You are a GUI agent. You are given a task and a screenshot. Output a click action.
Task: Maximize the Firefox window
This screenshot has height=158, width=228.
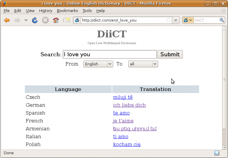point(215,4)
